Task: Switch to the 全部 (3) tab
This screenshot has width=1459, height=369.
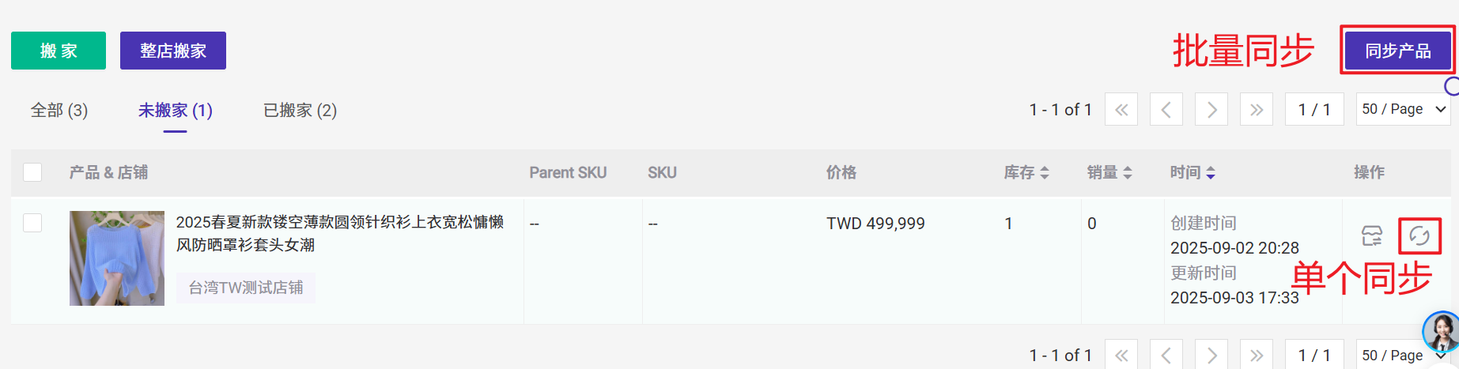Action: [59, 111]
